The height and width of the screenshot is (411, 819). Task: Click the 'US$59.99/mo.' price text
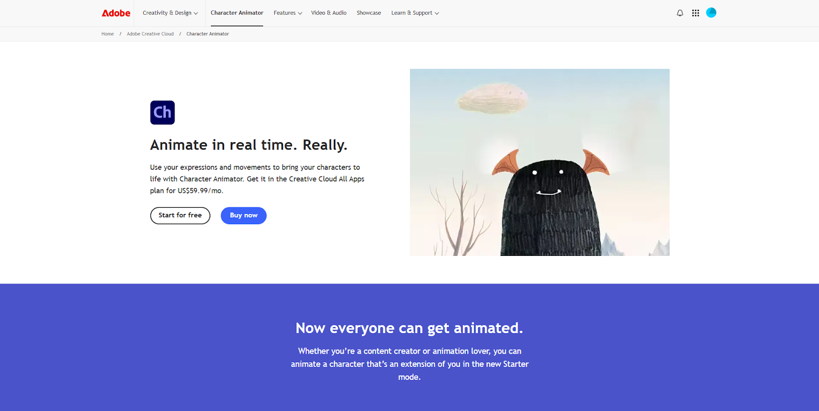pyautogui.click(x=201, y=191)
